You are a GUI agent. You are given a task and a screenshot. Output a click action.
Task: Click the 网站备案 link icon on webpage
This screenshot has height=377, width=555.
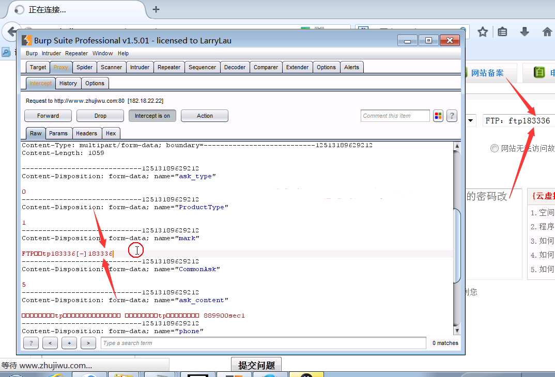[x=487, y=73]
